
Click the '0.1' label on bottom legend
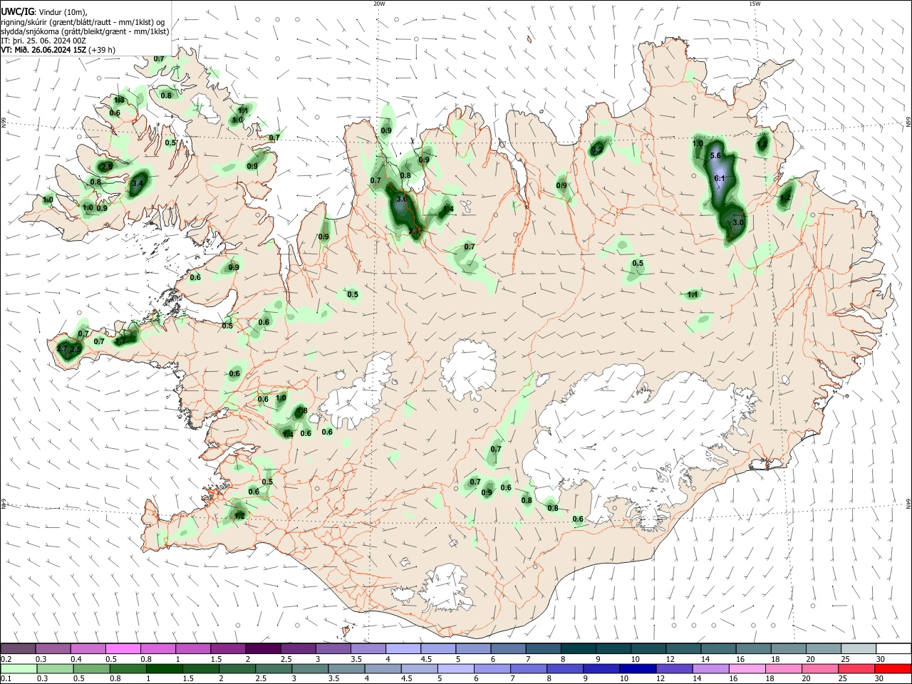[x=6, y=679]
